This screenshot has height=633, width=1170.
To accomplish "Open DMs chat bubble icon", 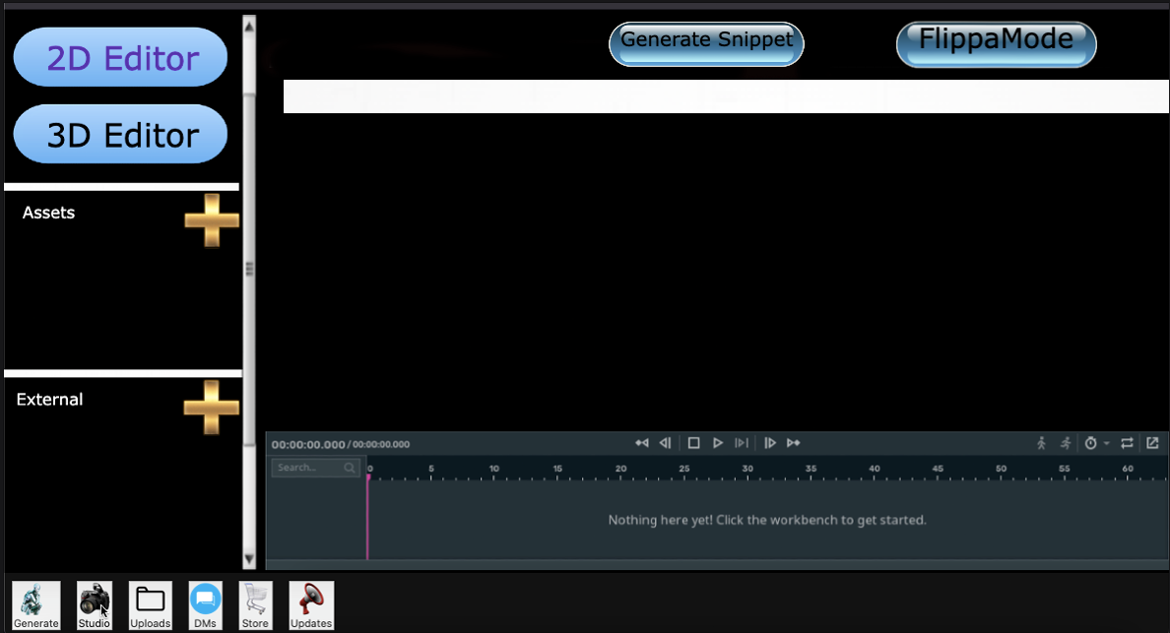I will tap(205, 605).
